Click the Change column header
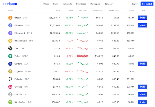Viewport: 155px width, 107px height. tap(70, 10)
